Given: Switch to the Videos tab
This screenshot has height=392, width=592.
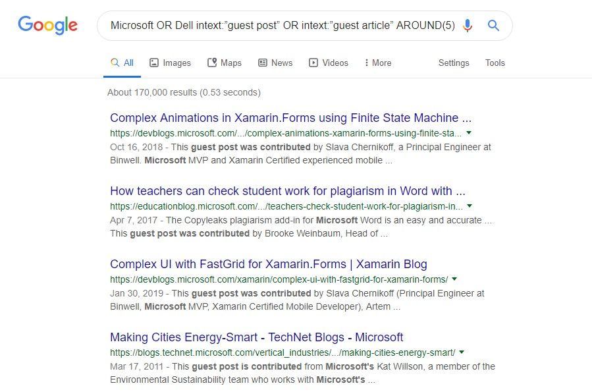Looking at the screenshot, I should (x=329, y=63).
